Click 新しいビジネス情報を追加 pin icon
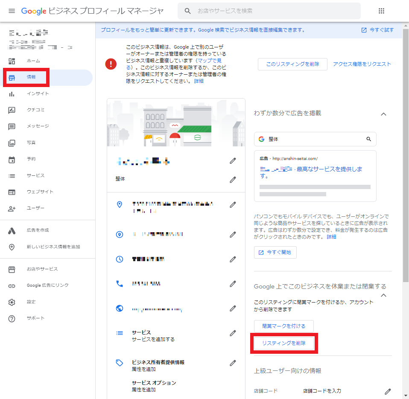Image resolution: width=409 pixels, height=399 pixels. (x=12, y=247)
